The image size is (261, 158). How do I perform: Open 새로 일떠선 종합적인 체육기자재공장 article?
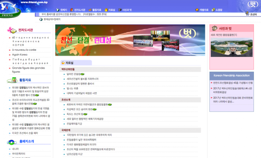pyautogui.click(x=85, y=119)
